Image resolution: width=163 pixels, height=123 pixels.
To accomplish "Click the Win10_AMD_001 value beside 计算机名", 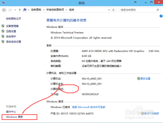I will pos(92,79).
